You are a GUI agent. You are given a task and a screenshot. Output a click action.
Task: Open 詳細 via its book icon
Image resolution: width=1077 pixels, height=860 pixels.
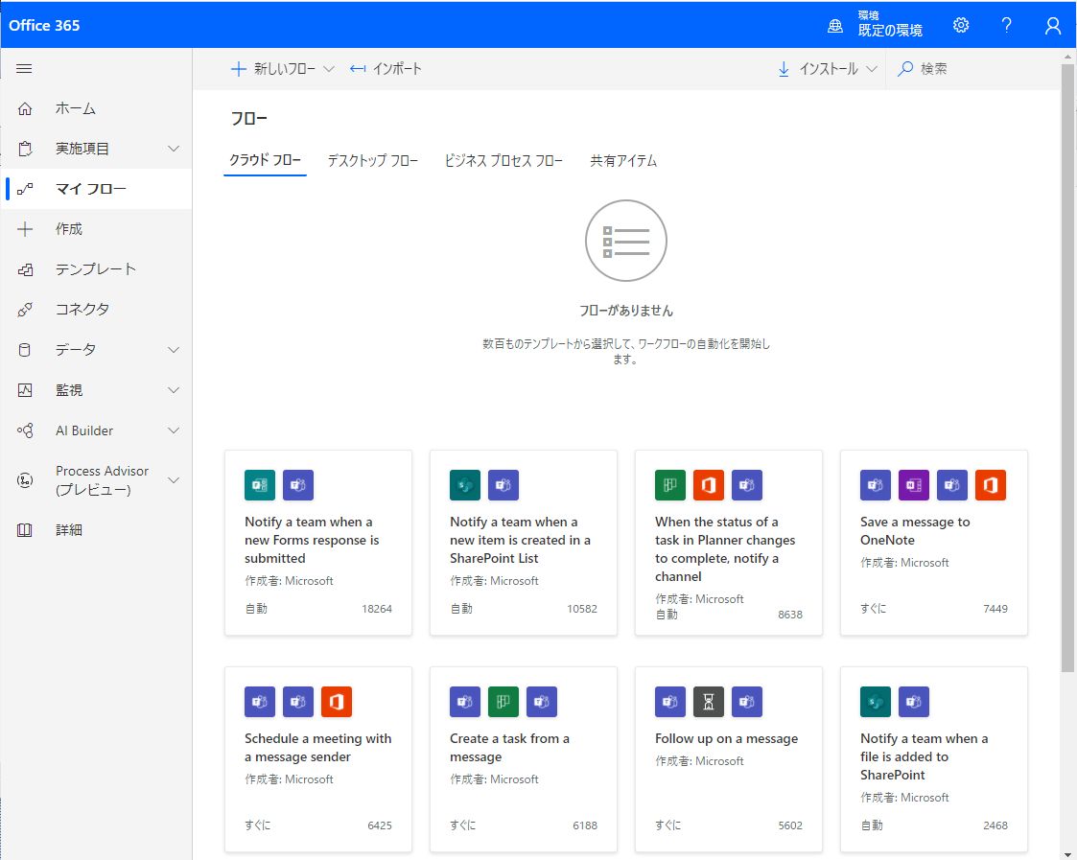(25, 529)
